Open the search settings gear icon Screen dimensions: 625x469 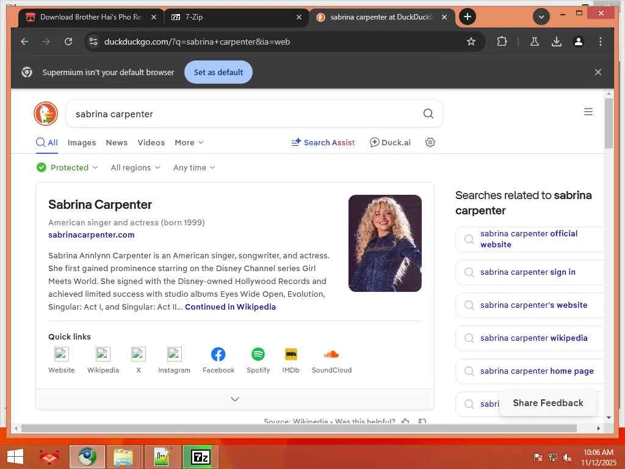point(430,142)
